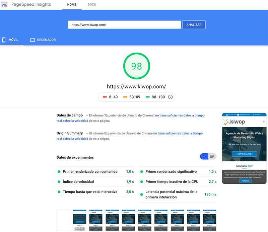This screenshot has width=268, height=232.
Task: Click the 98 score circle indicator
Action: [136, 66]
